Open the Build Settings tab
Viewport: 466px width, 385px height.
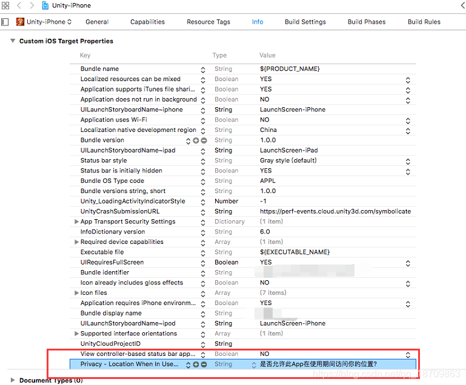point(305,22)
